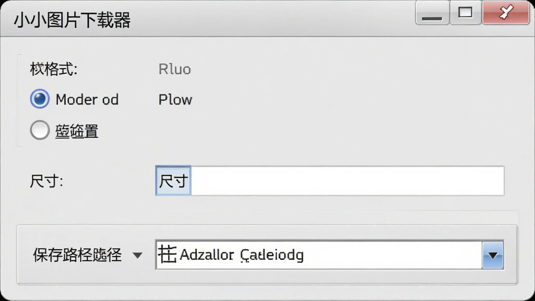
Task: Click the 尺寸: field label
Action: coord(46,181)
